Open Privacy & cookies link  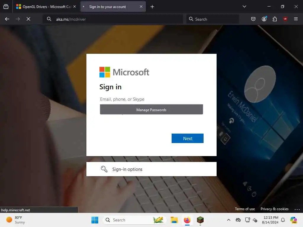pyautogui.click(x=274, y=209)
